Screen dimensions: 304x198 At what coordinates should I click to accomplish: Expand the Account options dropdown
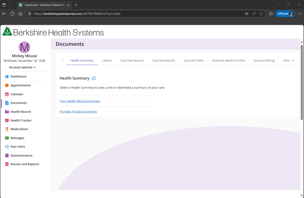[22, 67]
